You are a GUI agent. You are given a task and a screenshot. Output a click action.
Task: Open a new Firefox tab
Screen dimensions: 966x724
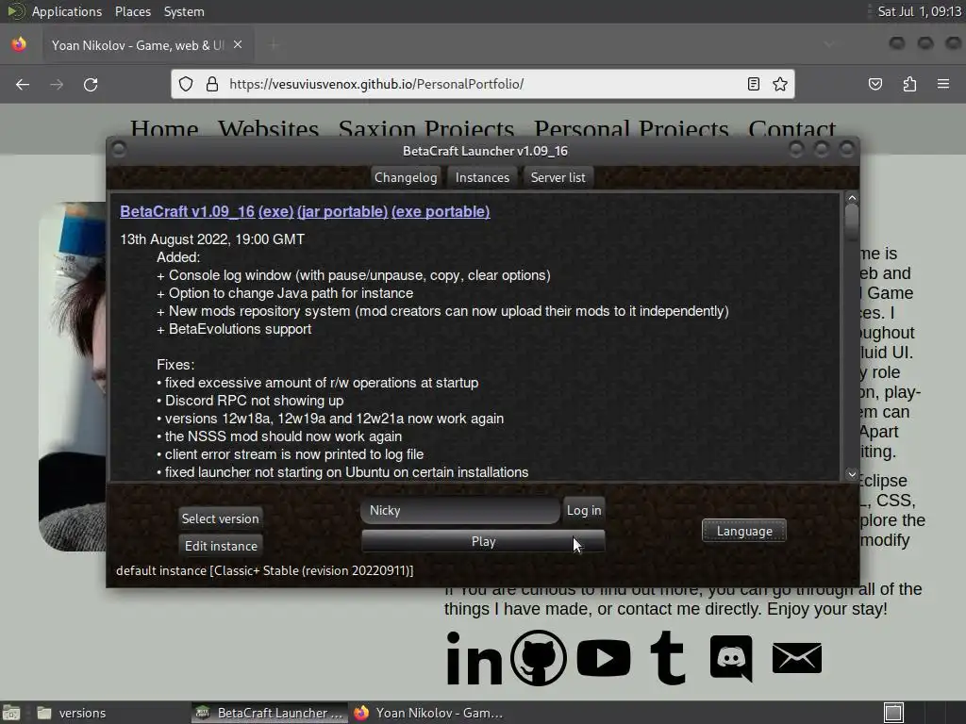tap(274, 44)
